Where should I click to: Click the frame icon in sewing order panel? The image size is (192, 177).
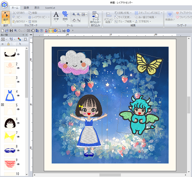(25, 39)
